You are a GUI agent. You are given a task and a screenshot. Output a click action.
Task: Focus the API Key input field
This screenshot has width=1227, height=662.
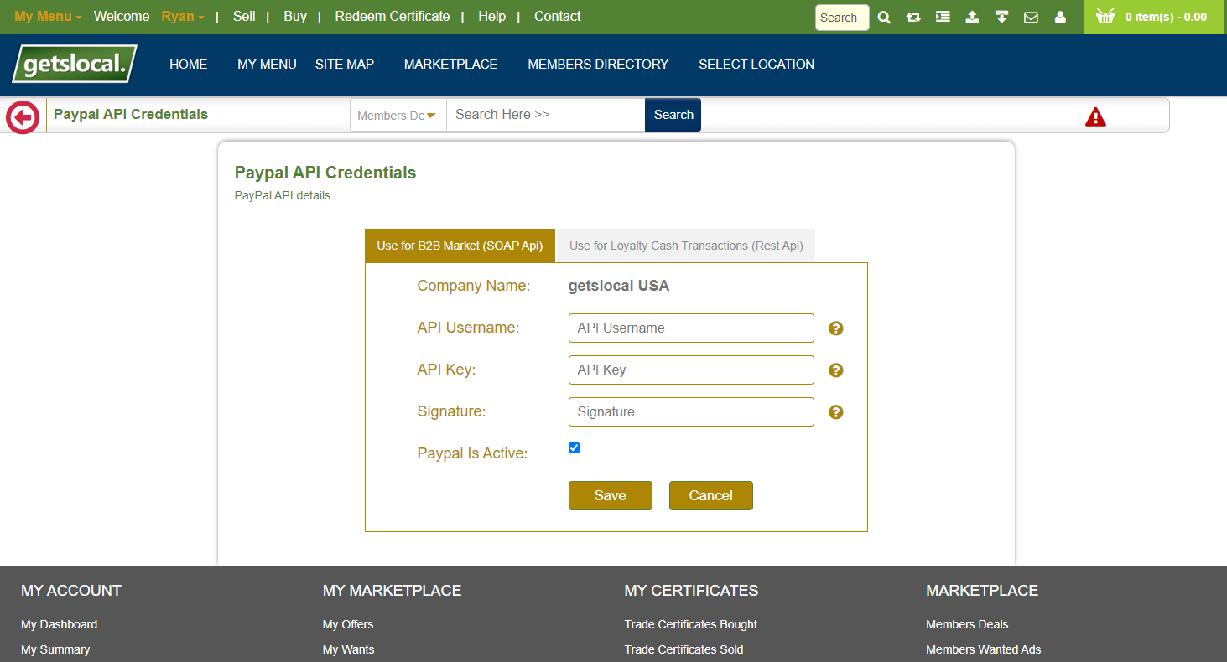pyautogui.click(x=691, y=370)
